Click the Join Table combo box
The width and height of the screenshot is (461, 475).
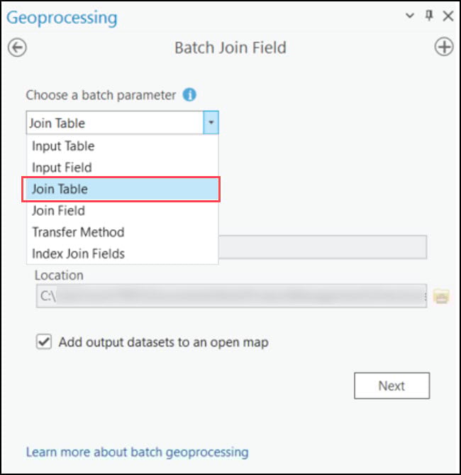(x=115, y=123)
